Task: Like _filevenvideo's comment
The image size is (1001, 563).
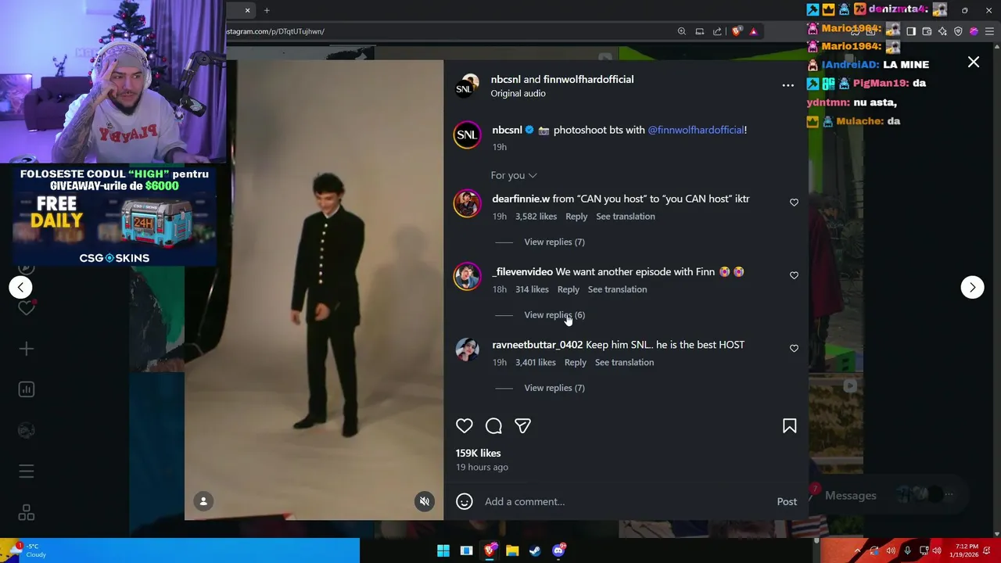Action: [794, 275]
